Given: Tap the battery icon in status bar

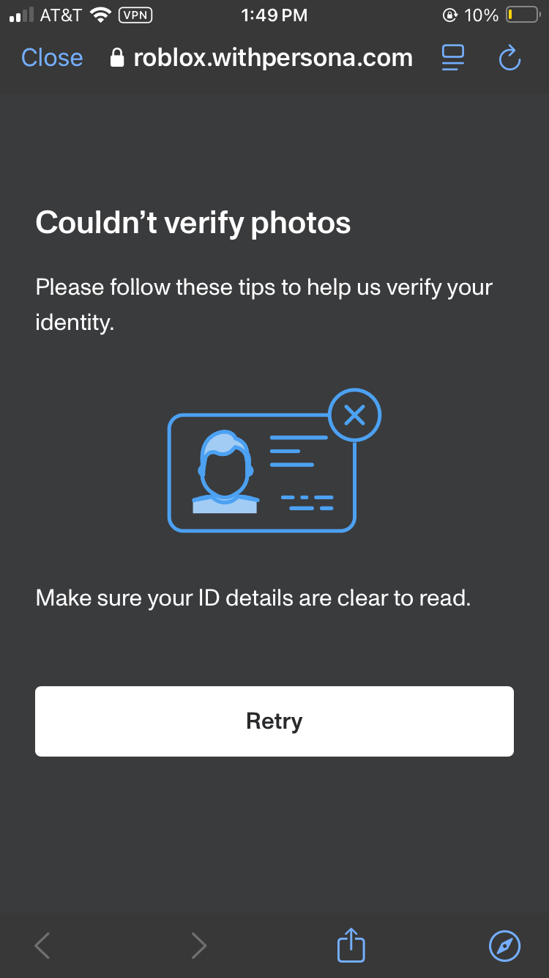Looking at the screenshot, I should (x=523, y=15).
